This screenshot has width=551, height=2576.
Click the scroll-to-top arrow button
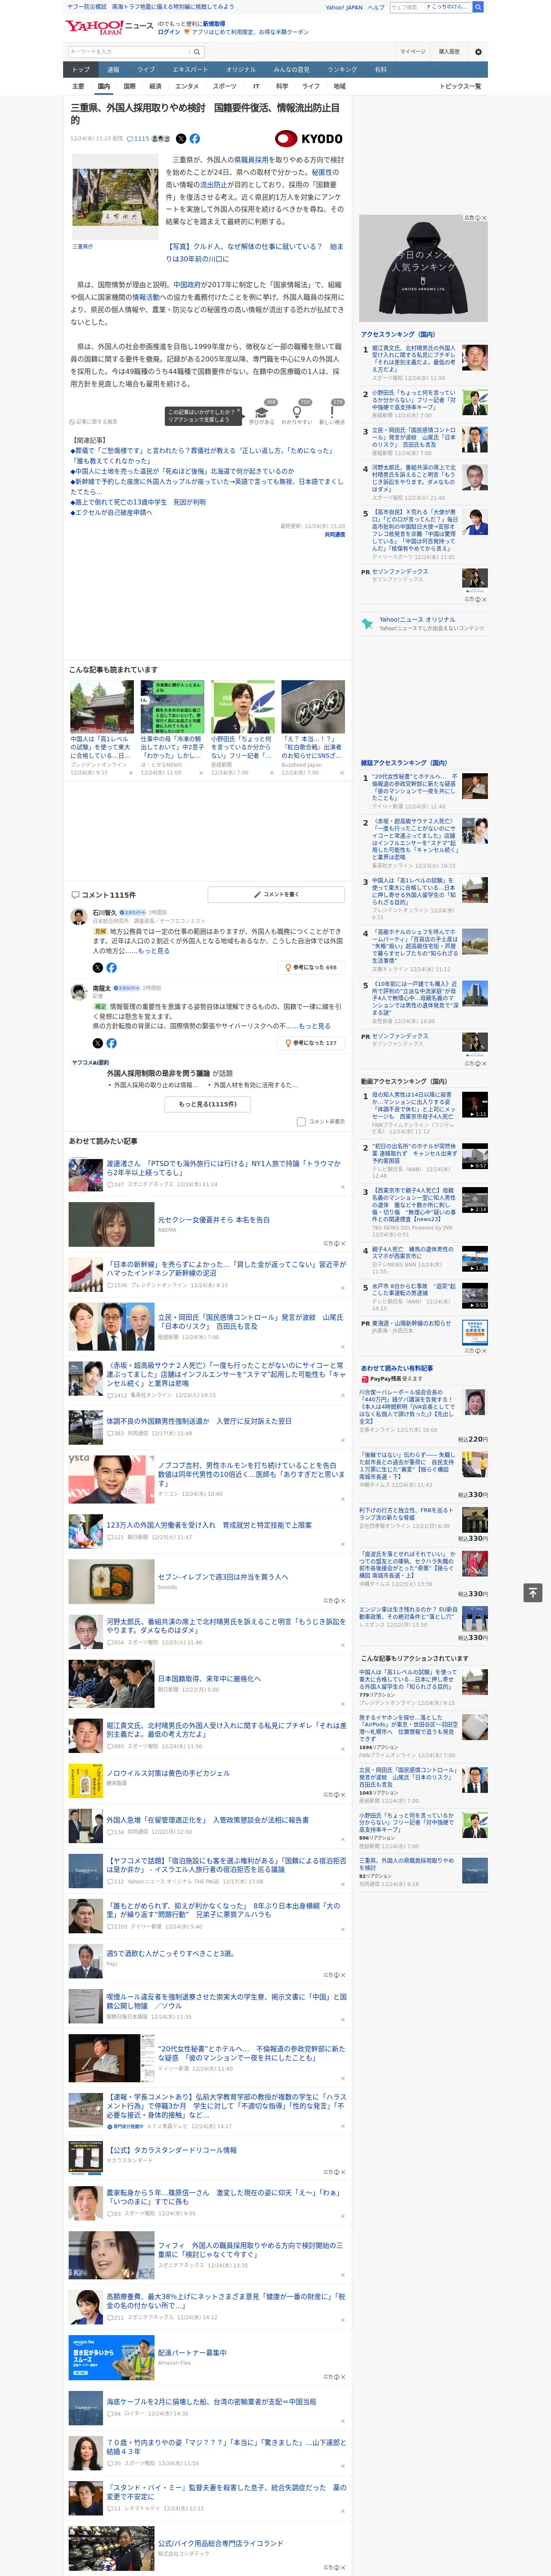coord(533,1592)
